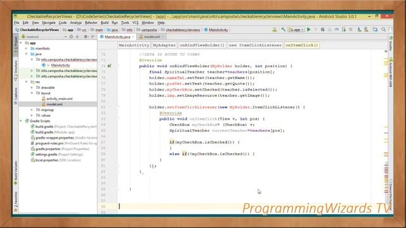
Task: Click the Stop square icon in toolbar
Action: point(351,30)
